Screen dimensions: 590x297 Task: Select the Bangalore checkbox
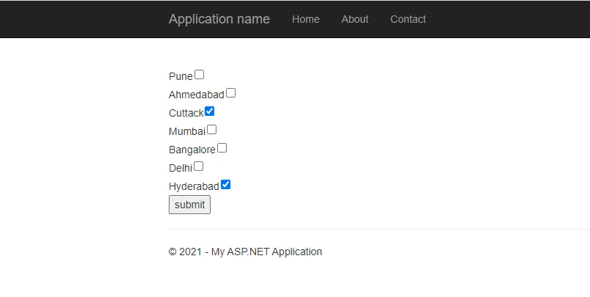pos(222,148)
